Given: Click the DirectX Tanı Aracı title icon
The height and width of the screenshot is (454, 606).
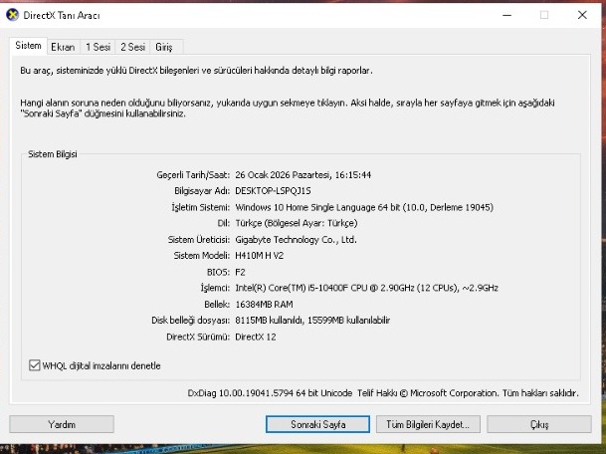Looking at the screenshot, I should (12, 15).
